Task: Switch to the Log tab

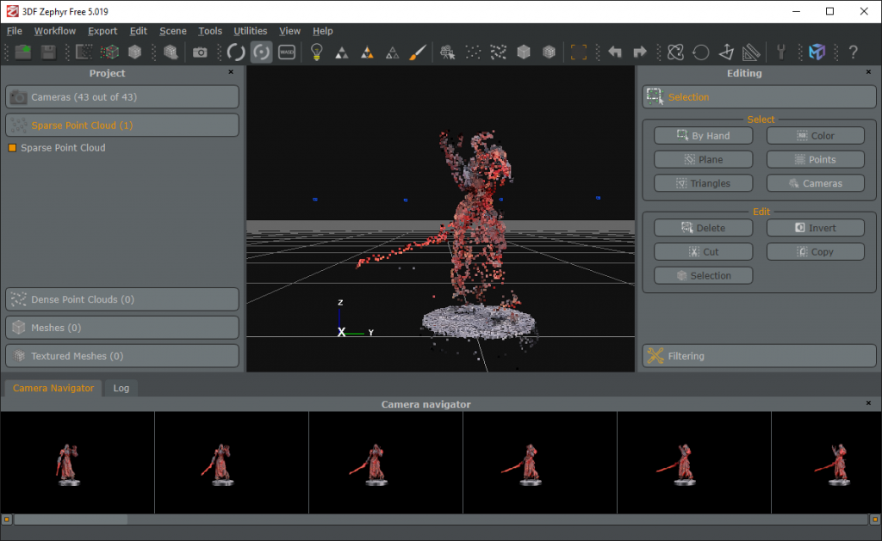Action: (121, 388)
